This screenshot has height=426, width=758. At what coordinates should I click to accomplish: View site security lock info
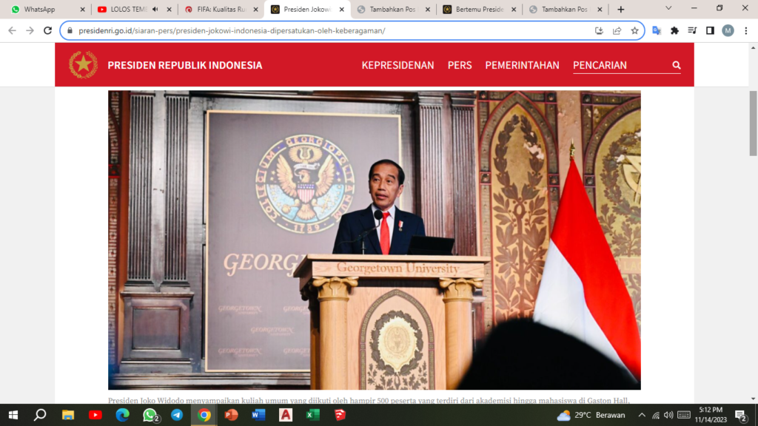click(70, 30)
